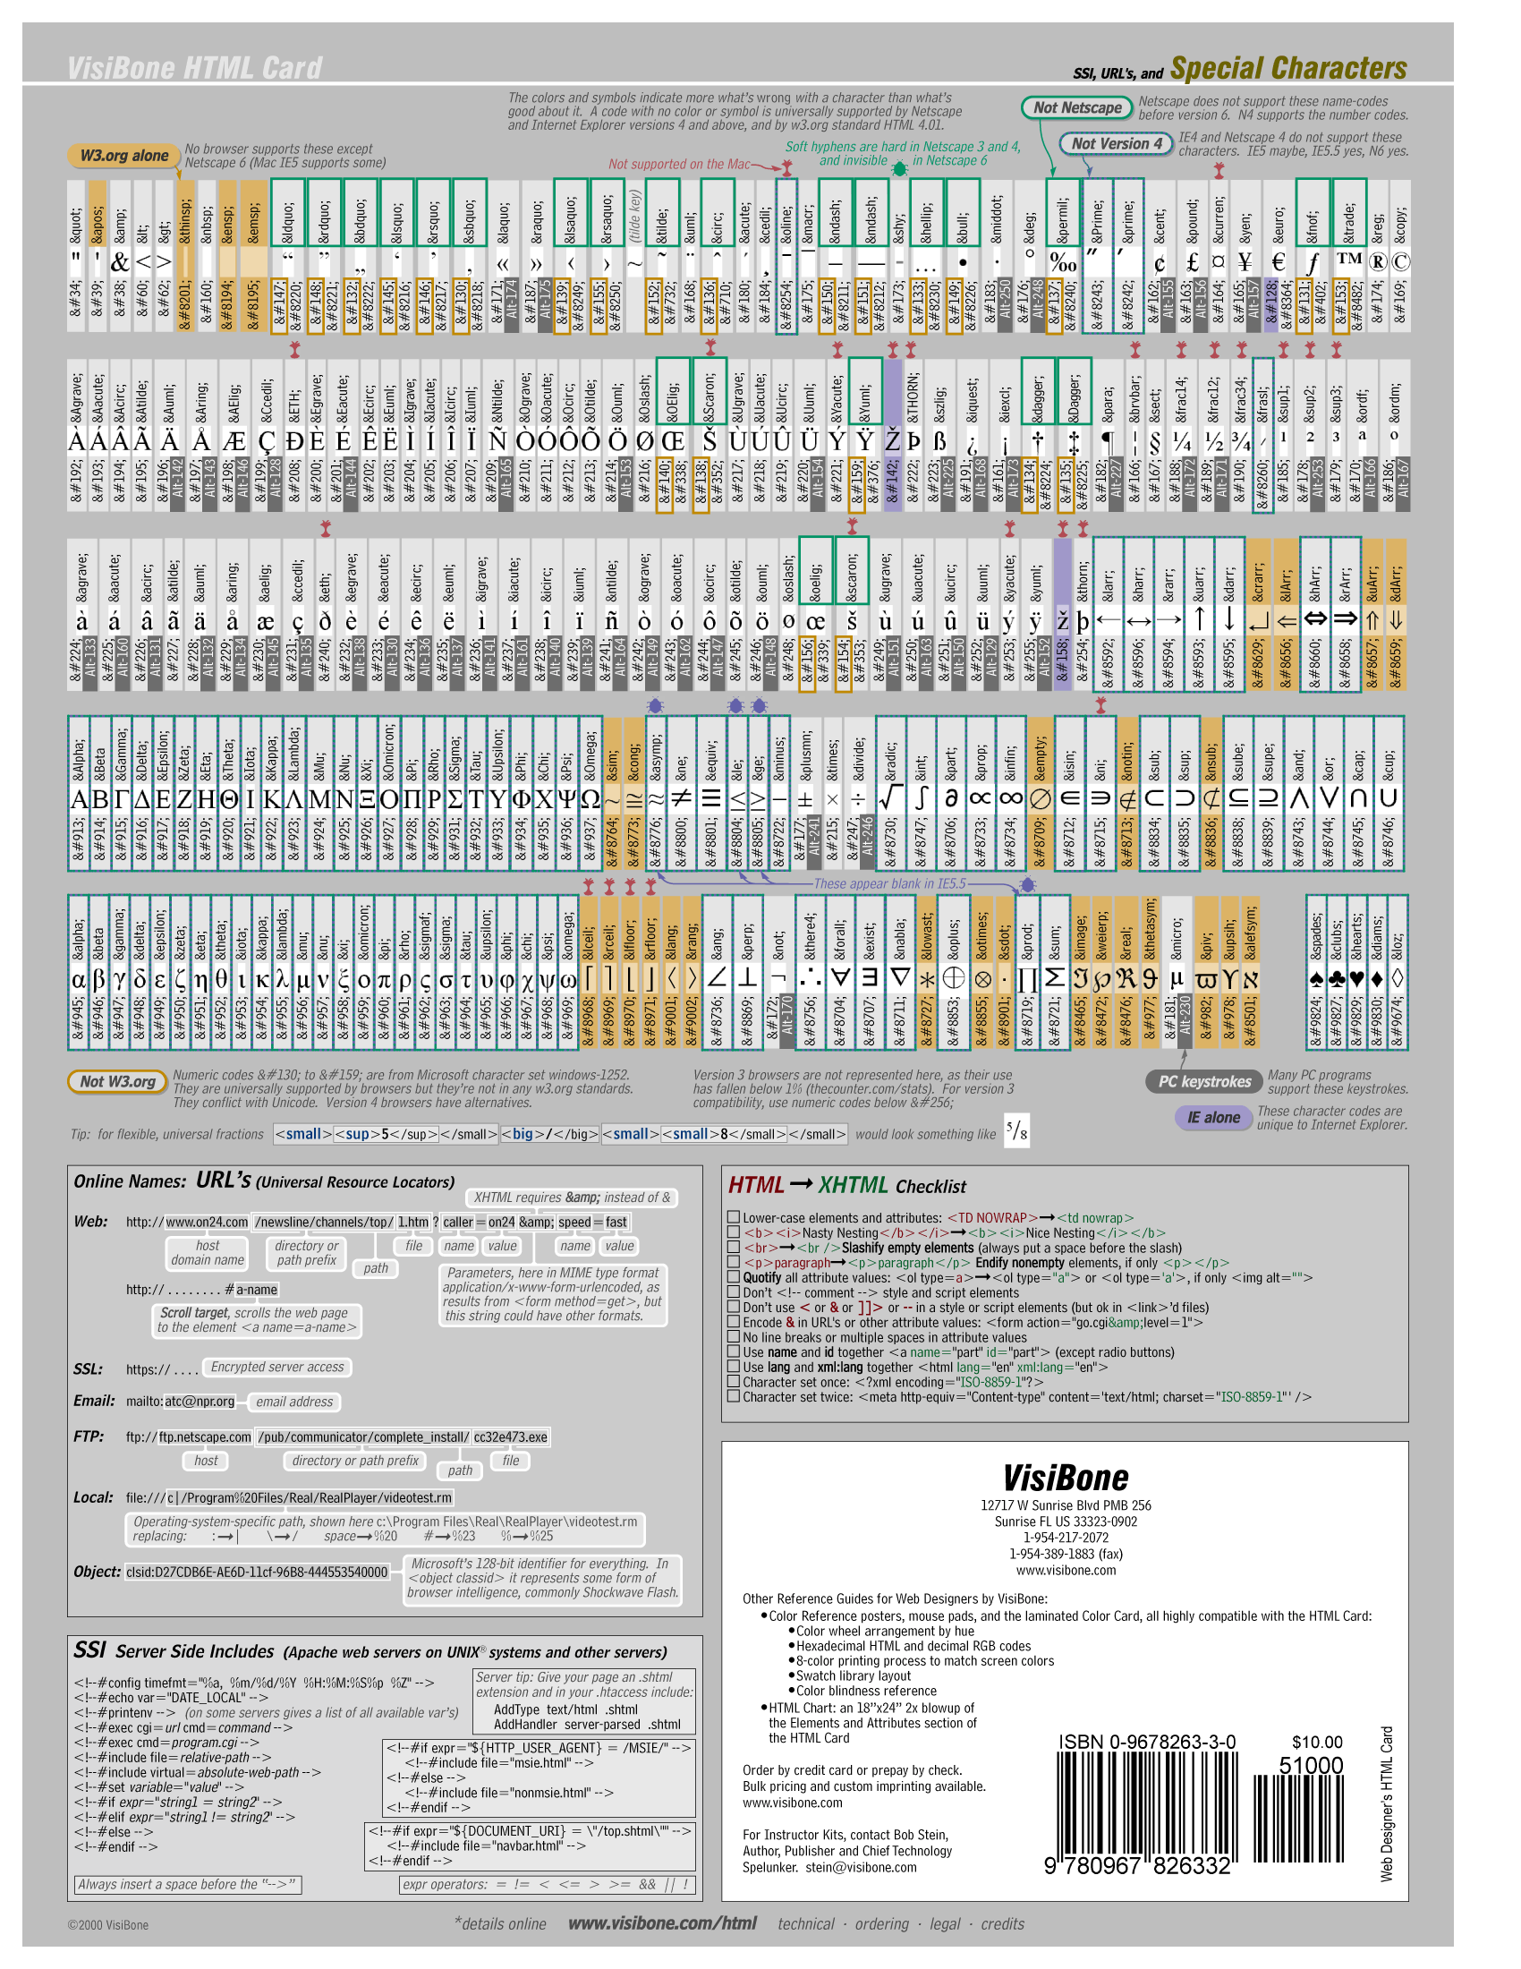
Task: Click the integral ∫ glyph under &int;
Action: tap(921, 797)
